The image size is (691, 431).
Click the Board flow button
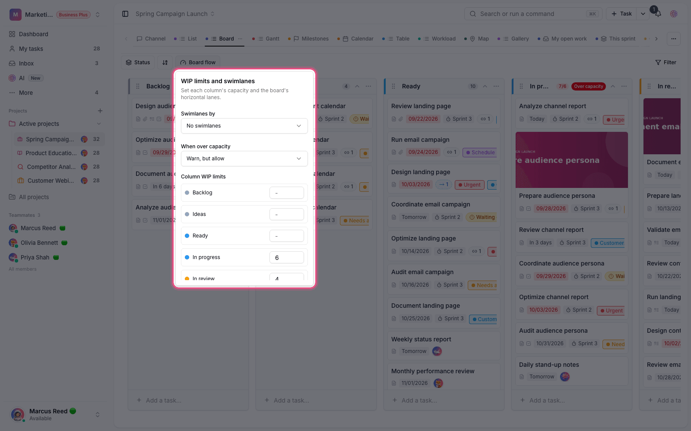(198, 62)
